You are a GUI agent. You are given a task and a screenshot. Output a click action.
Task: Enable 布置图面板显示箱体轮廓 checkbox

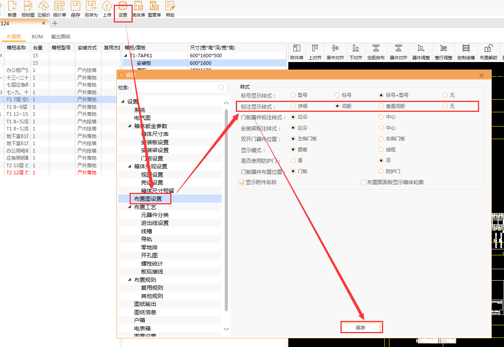pyautogui.click(x=363, y=183)
